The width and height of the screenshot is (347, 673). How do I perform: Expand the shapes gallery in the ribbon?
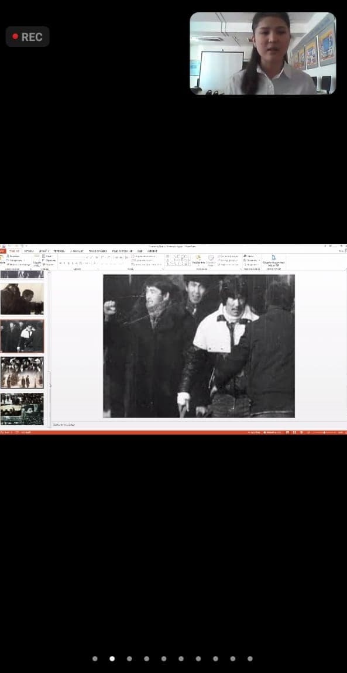point(188,264)
